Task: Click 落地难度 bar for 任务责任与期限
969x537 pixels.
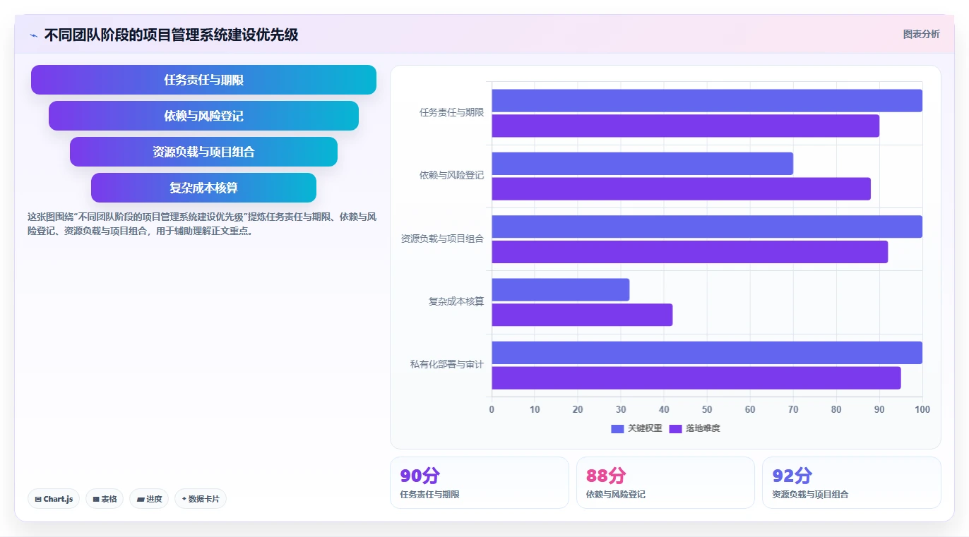Action: coord(686,126)
